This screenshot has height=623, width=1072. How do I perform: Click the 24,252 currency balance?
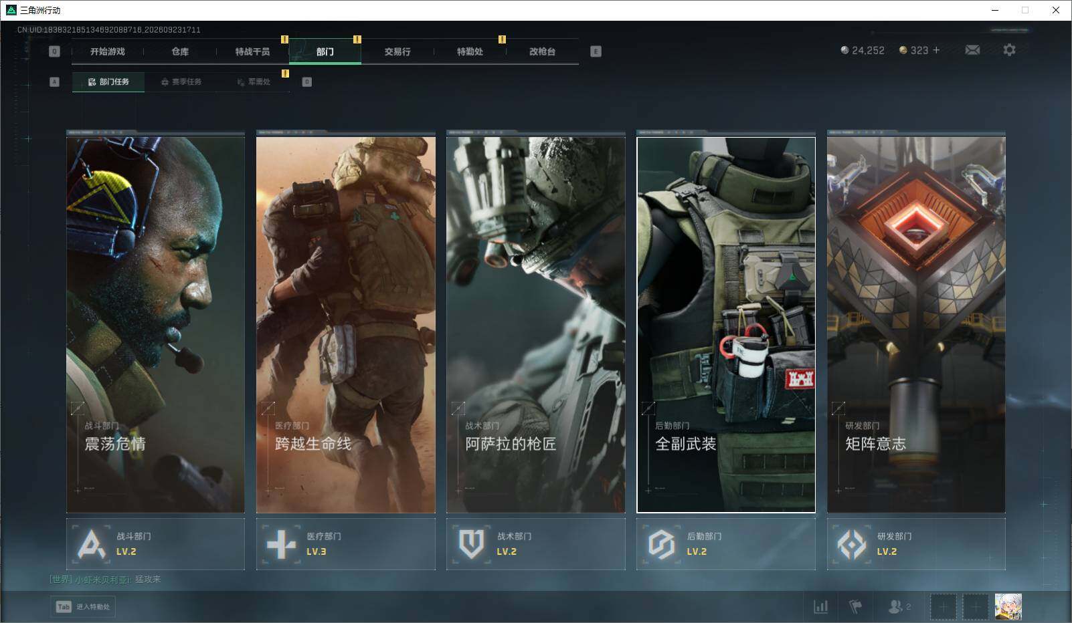(868, 50)
